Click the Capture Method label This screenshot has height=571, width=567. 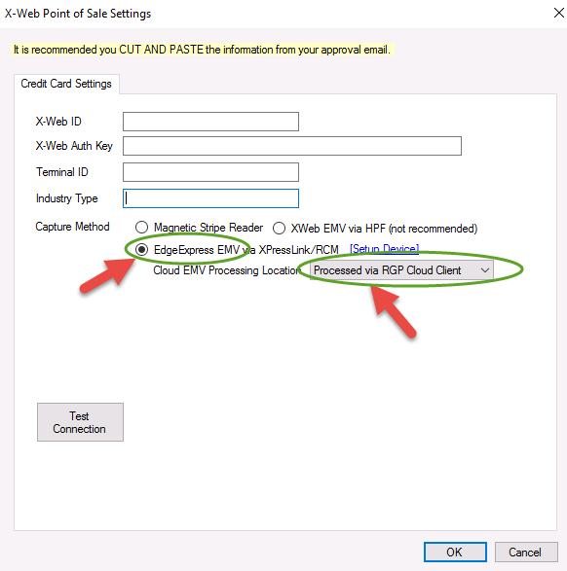72,227
